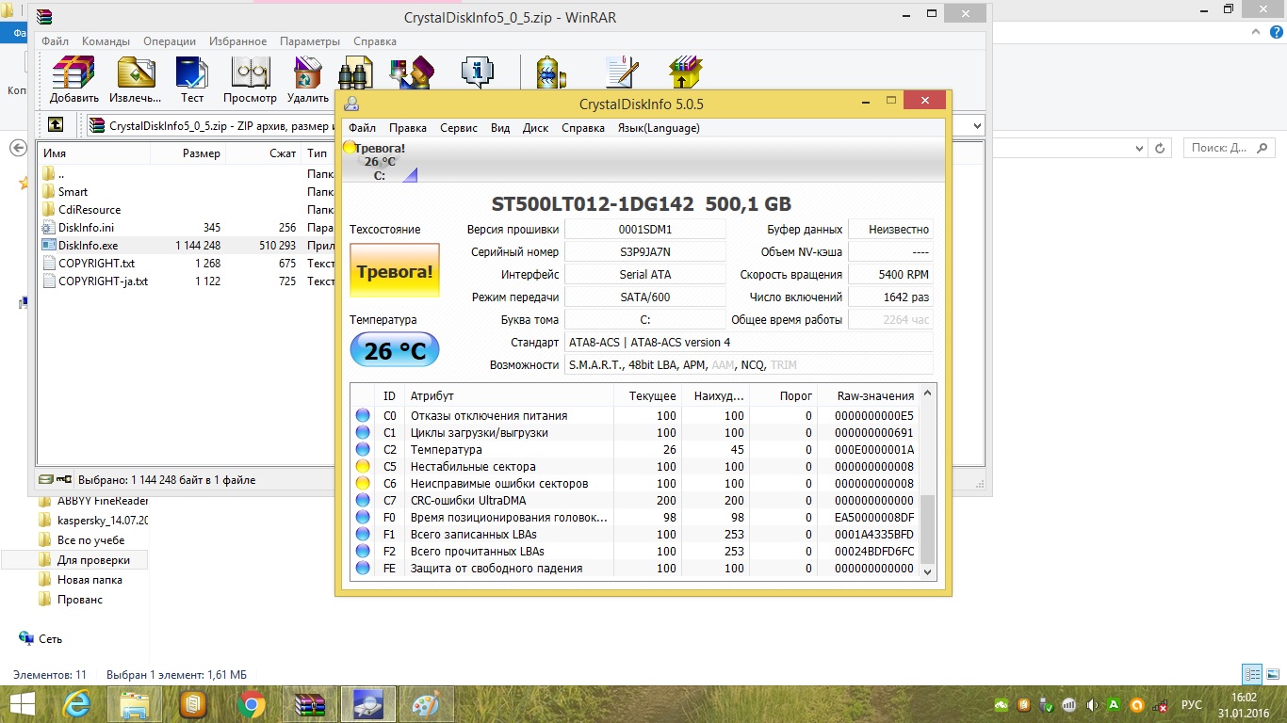Refresh the Explorer window with the reload button

1161,148
